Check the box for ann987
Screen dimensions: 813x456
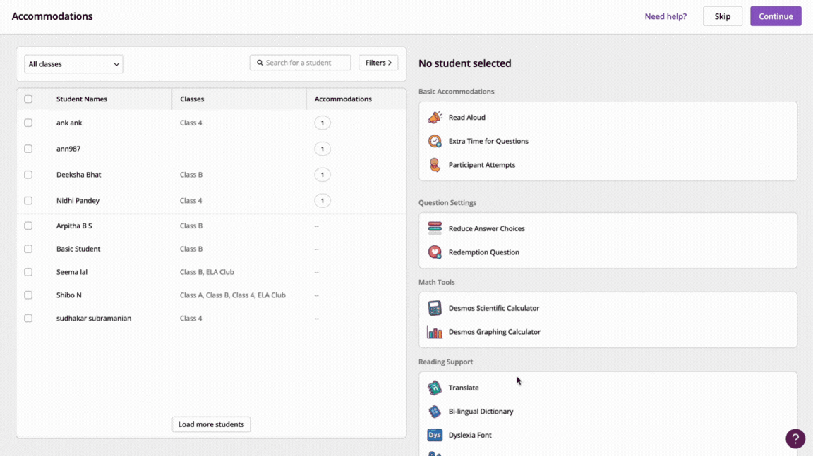tap(28, 149)
